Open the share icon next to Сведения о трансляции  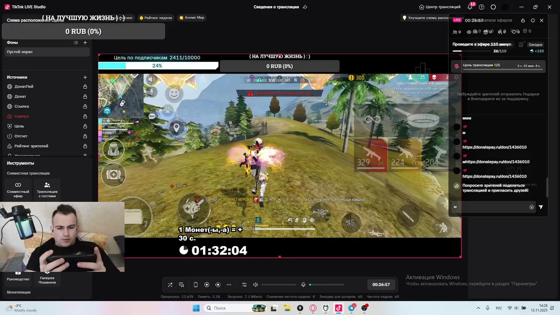(305, 7)
